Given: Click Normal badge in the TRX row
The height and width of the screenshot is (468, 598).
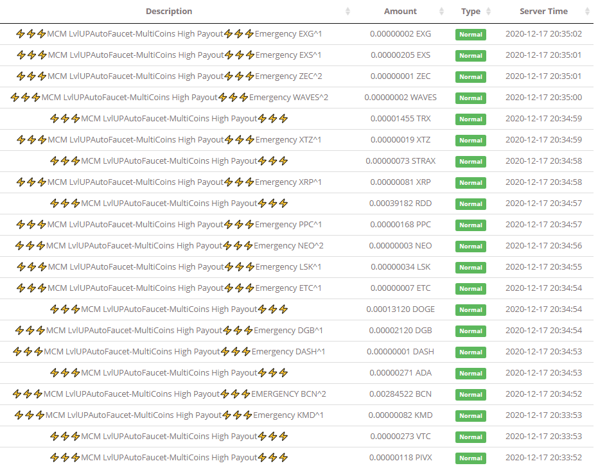Looking at the screenshot, I should tap(471, 119).
